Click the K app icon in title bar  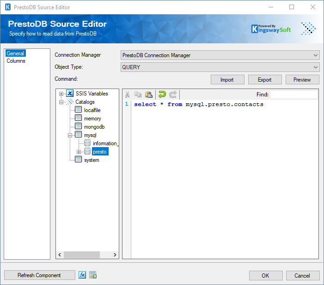[8, 7]
